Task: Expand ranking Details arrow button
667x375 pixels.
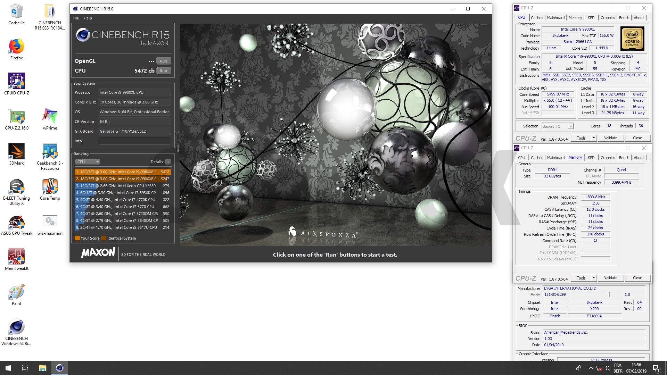Action: tap(168, 162)
